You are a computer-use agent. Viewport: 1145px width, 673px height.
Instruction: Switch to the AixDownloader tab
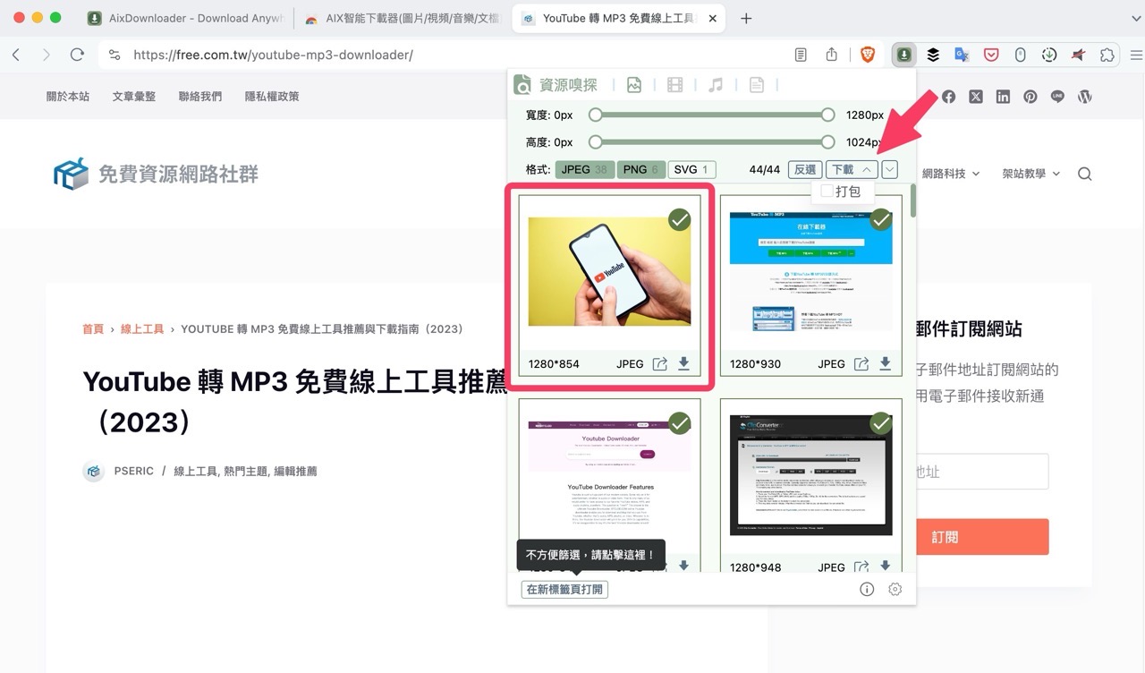coord(184,18)
